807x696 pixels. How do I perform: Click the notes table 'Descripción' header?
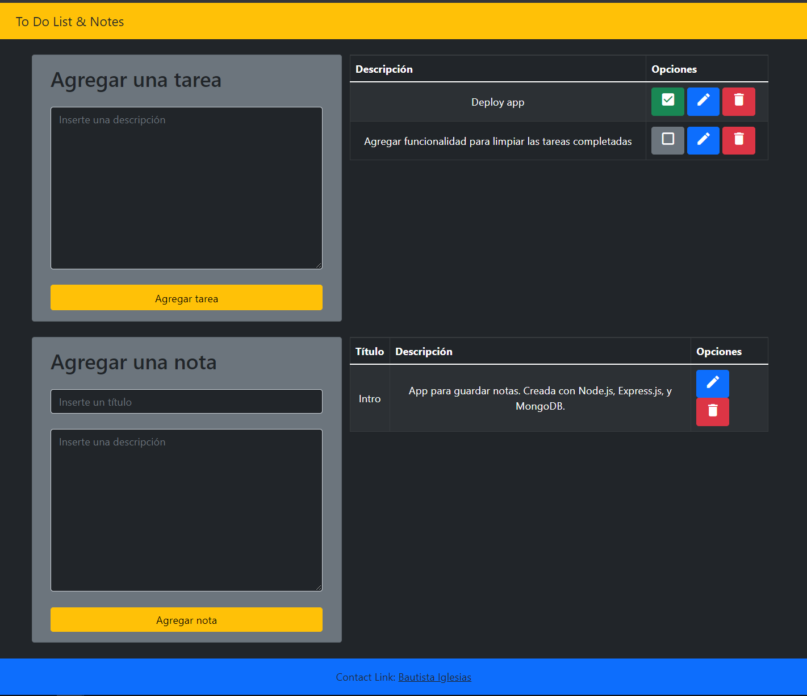(x=424, y=352)
